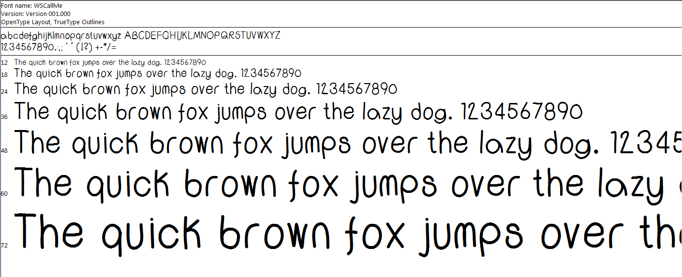Select the size label 48
This screenshot has height=277, width=682.
[x=4, y=151]
